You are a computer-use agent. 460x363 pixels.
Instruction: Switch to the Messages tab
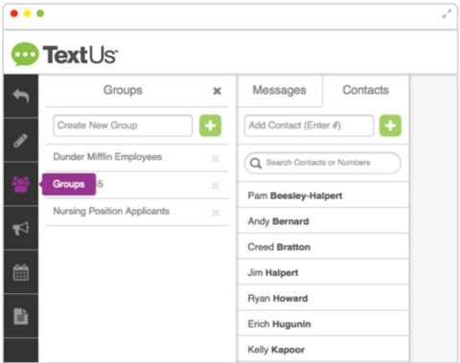(x=280, y=90)
